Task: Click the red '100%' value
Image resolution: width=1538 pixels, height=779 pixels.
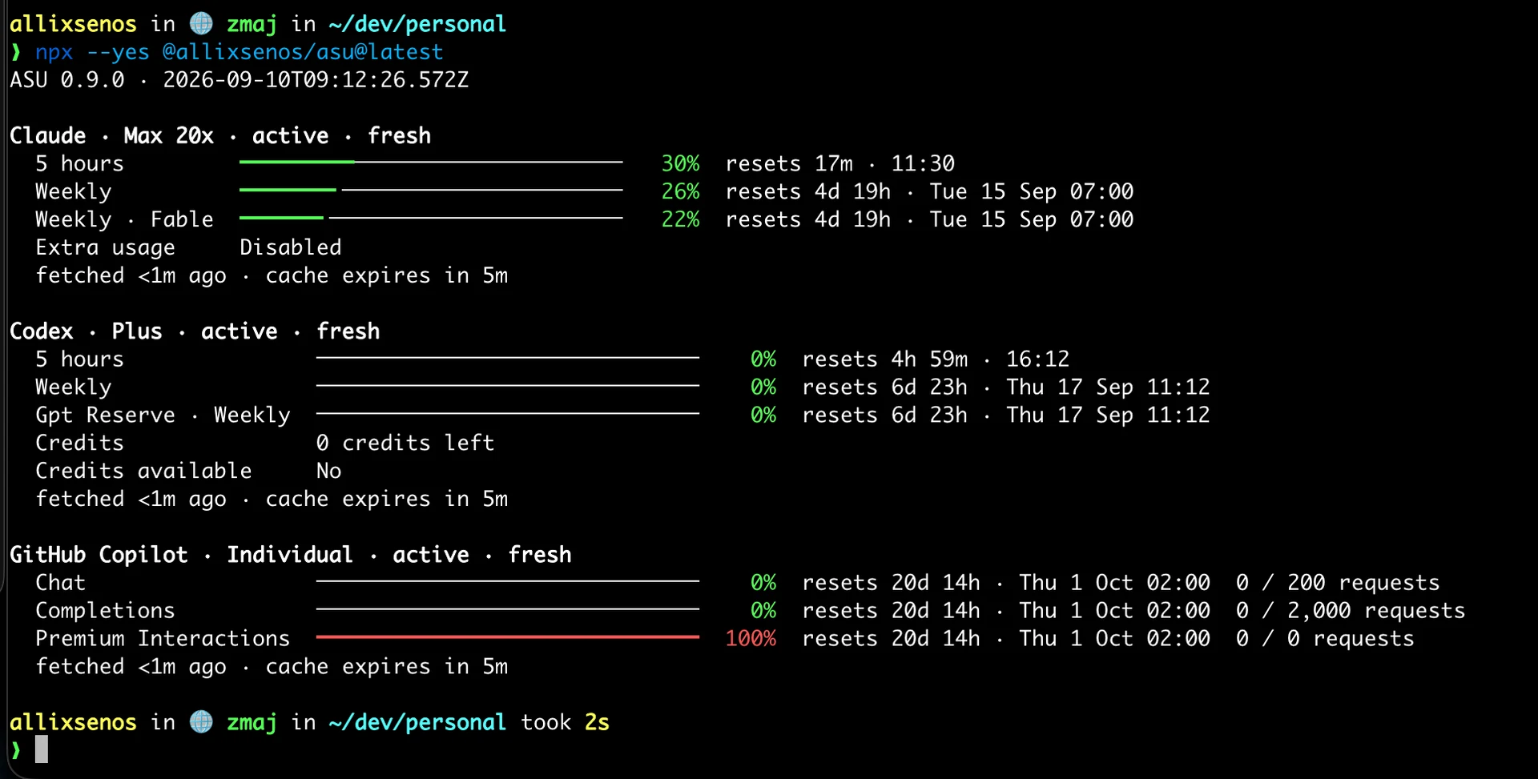Action: coord(751,638)
